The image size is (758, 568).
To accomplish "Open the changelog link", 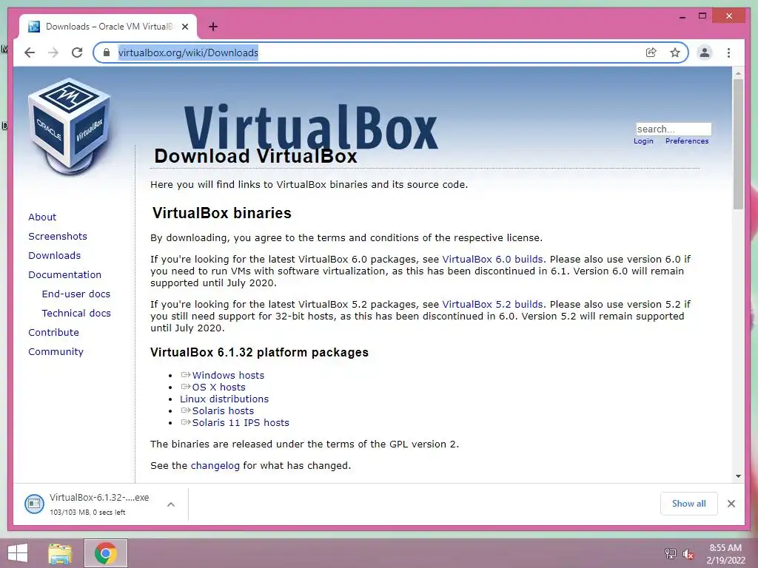I will [x=215, y=466].
